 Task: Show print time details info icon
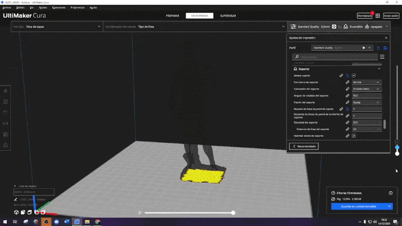390,193
